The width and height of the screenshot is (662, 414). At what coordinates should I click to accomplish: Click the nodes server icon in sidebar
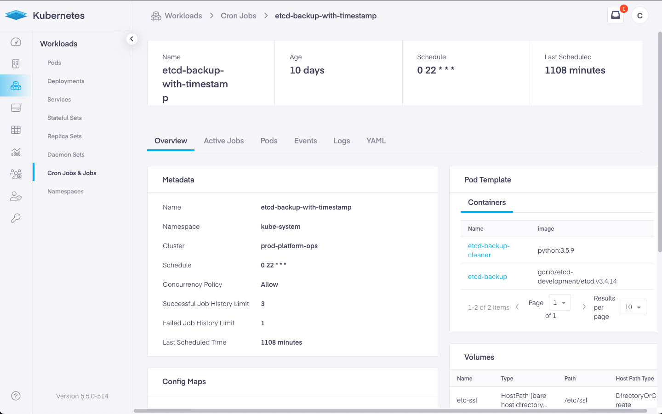click(16, 64)
